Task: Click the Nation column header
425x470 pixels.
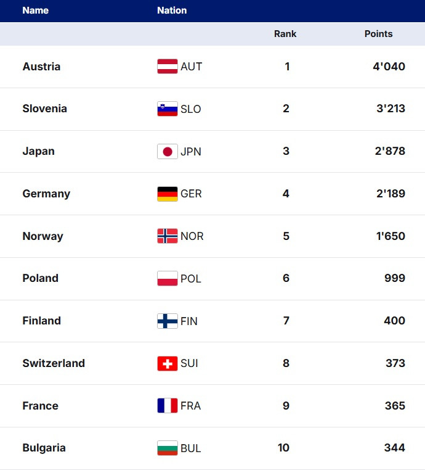Action: [x=172, y=10]
